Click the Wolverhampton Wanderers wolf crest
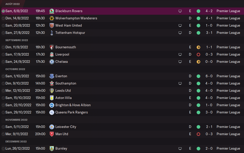The height and width of the screenshot is (153, 244). pyautogui.click(x=52, y=18)
